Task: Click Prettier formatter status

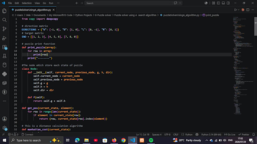Action: [x=244, y=135]
